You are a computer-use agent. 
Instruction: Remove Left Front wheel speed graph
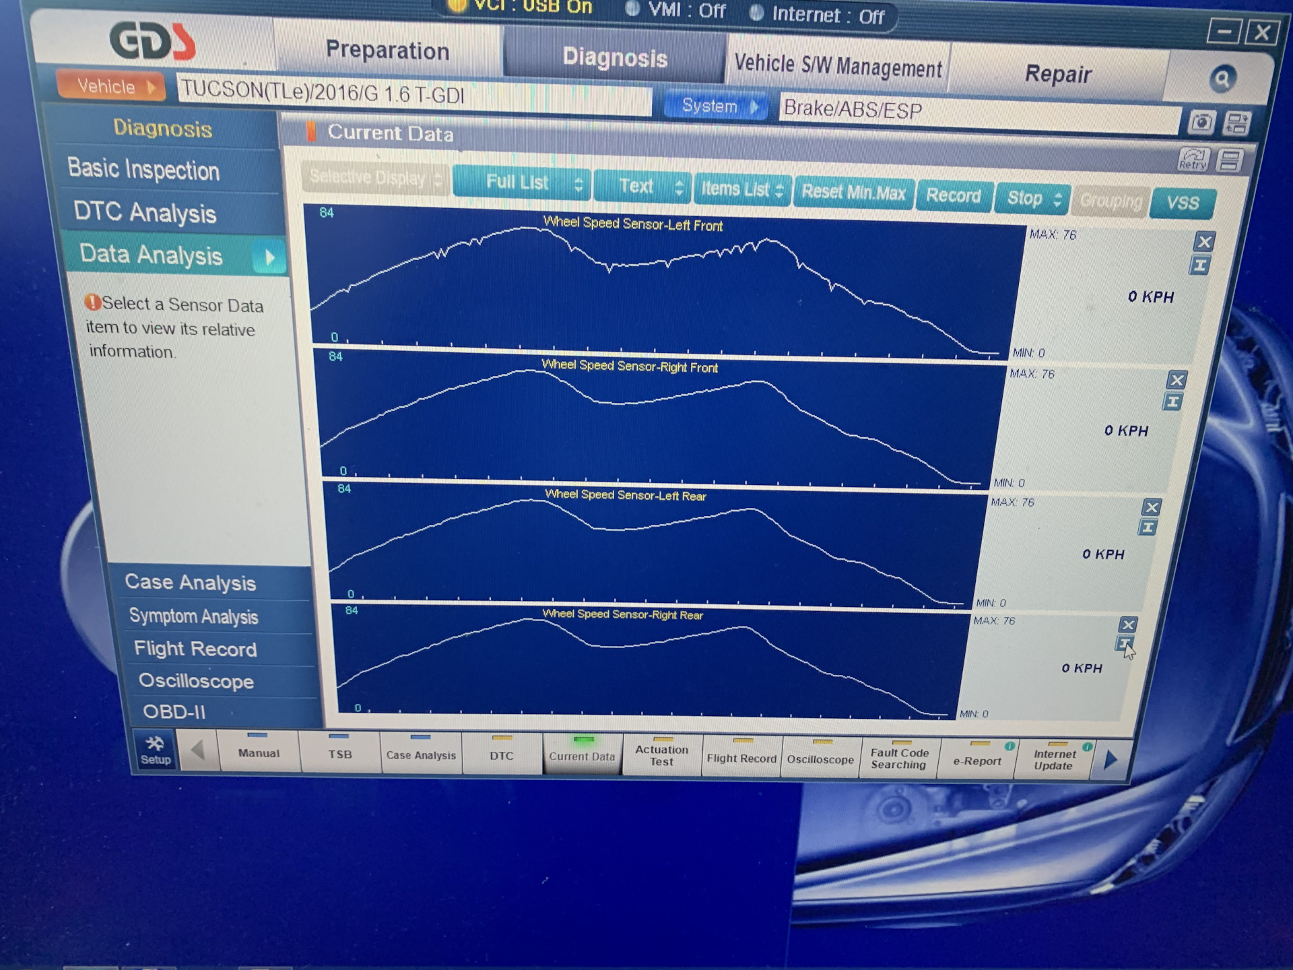tap(1204, 242)
